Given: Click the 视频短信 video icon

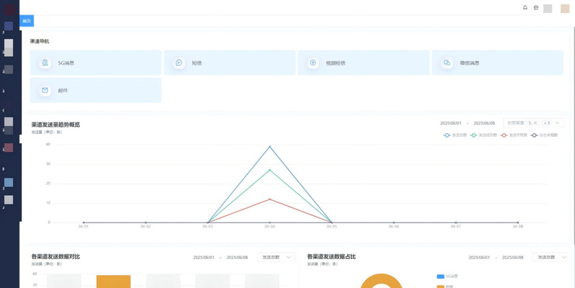Looking at the screenshot, I should click(x=313, y=63).
